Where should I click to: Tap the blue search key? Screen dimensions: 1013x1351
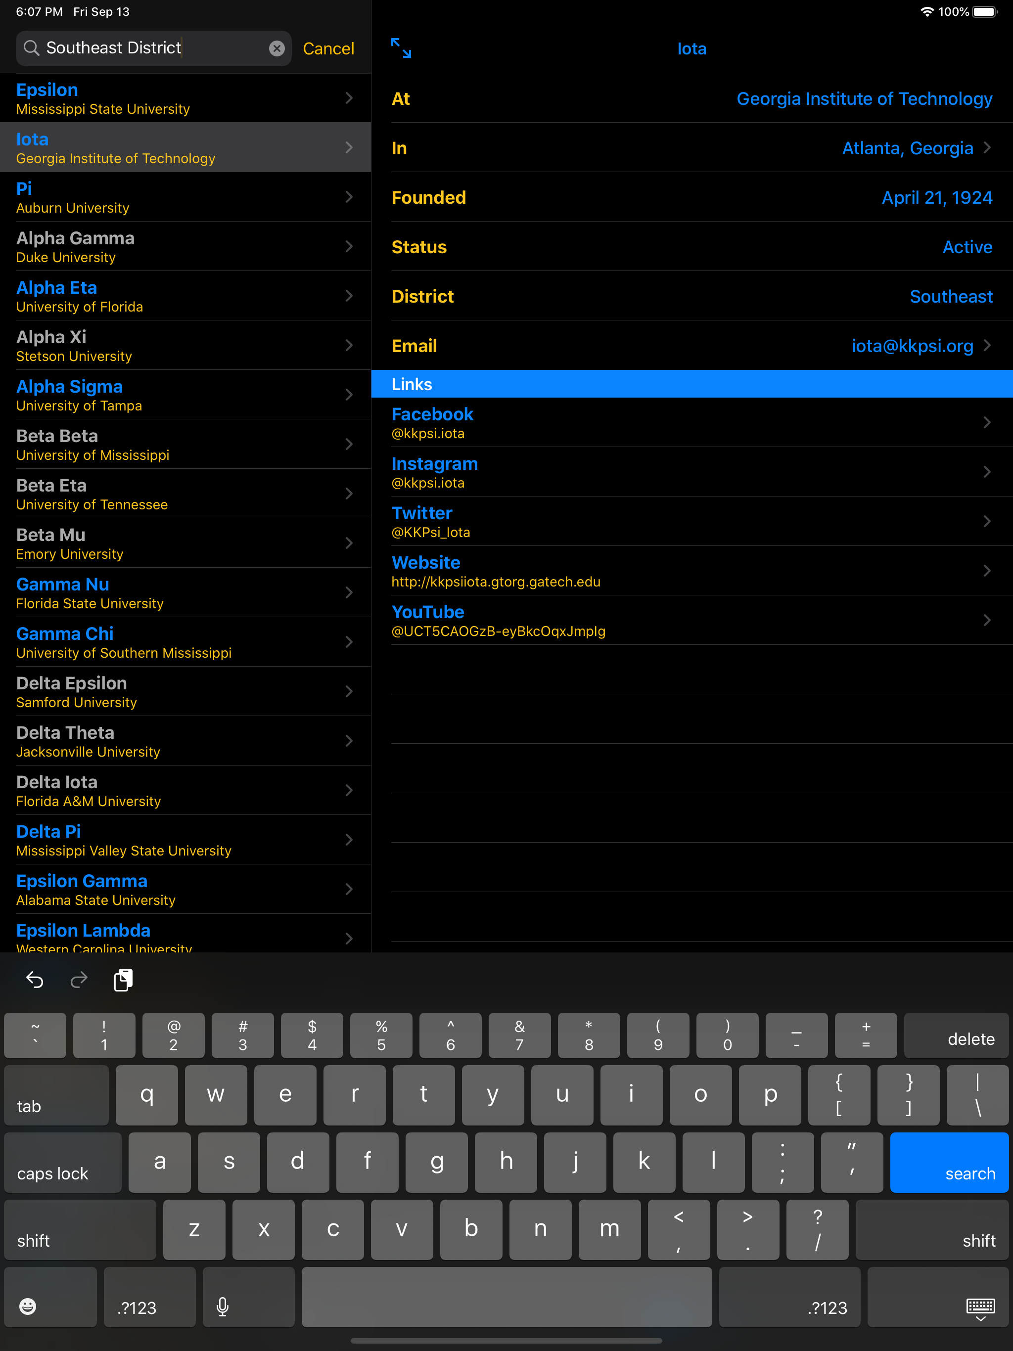point(949,1162)
